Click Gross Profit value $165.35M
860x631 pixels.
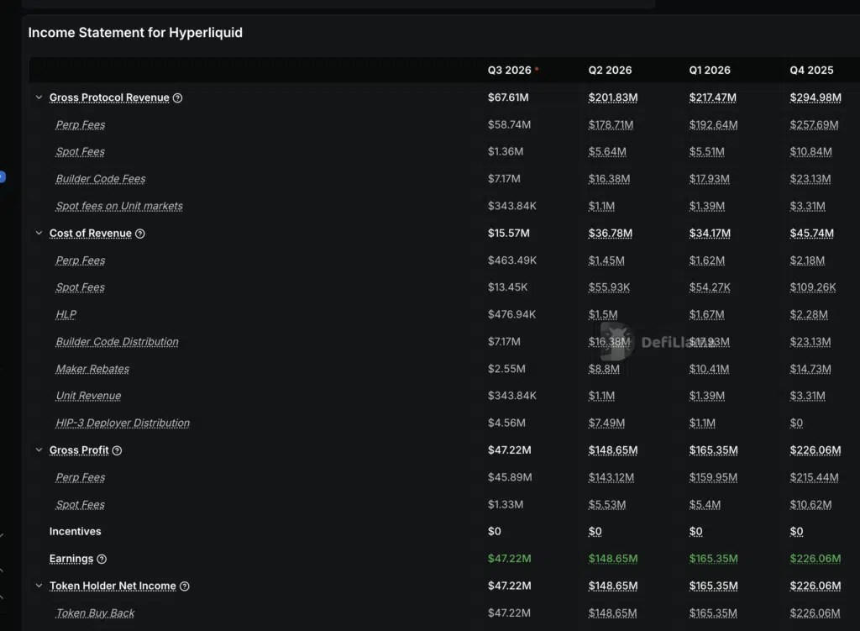(713, 450)
